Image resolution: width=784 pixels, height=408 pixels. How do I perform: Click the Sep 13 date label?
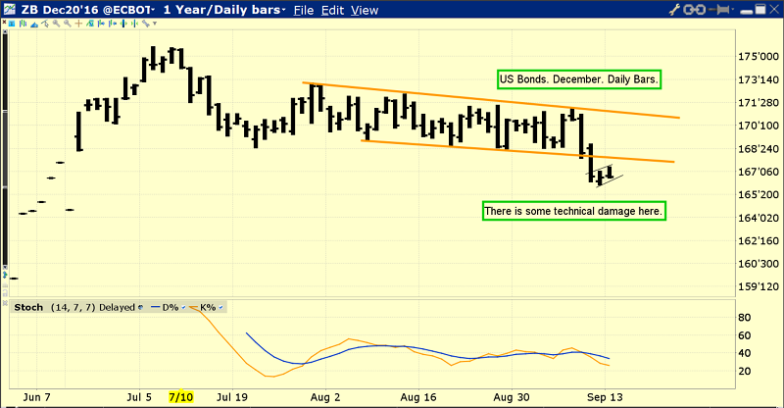pyautogui.click(x=605, y=397)
